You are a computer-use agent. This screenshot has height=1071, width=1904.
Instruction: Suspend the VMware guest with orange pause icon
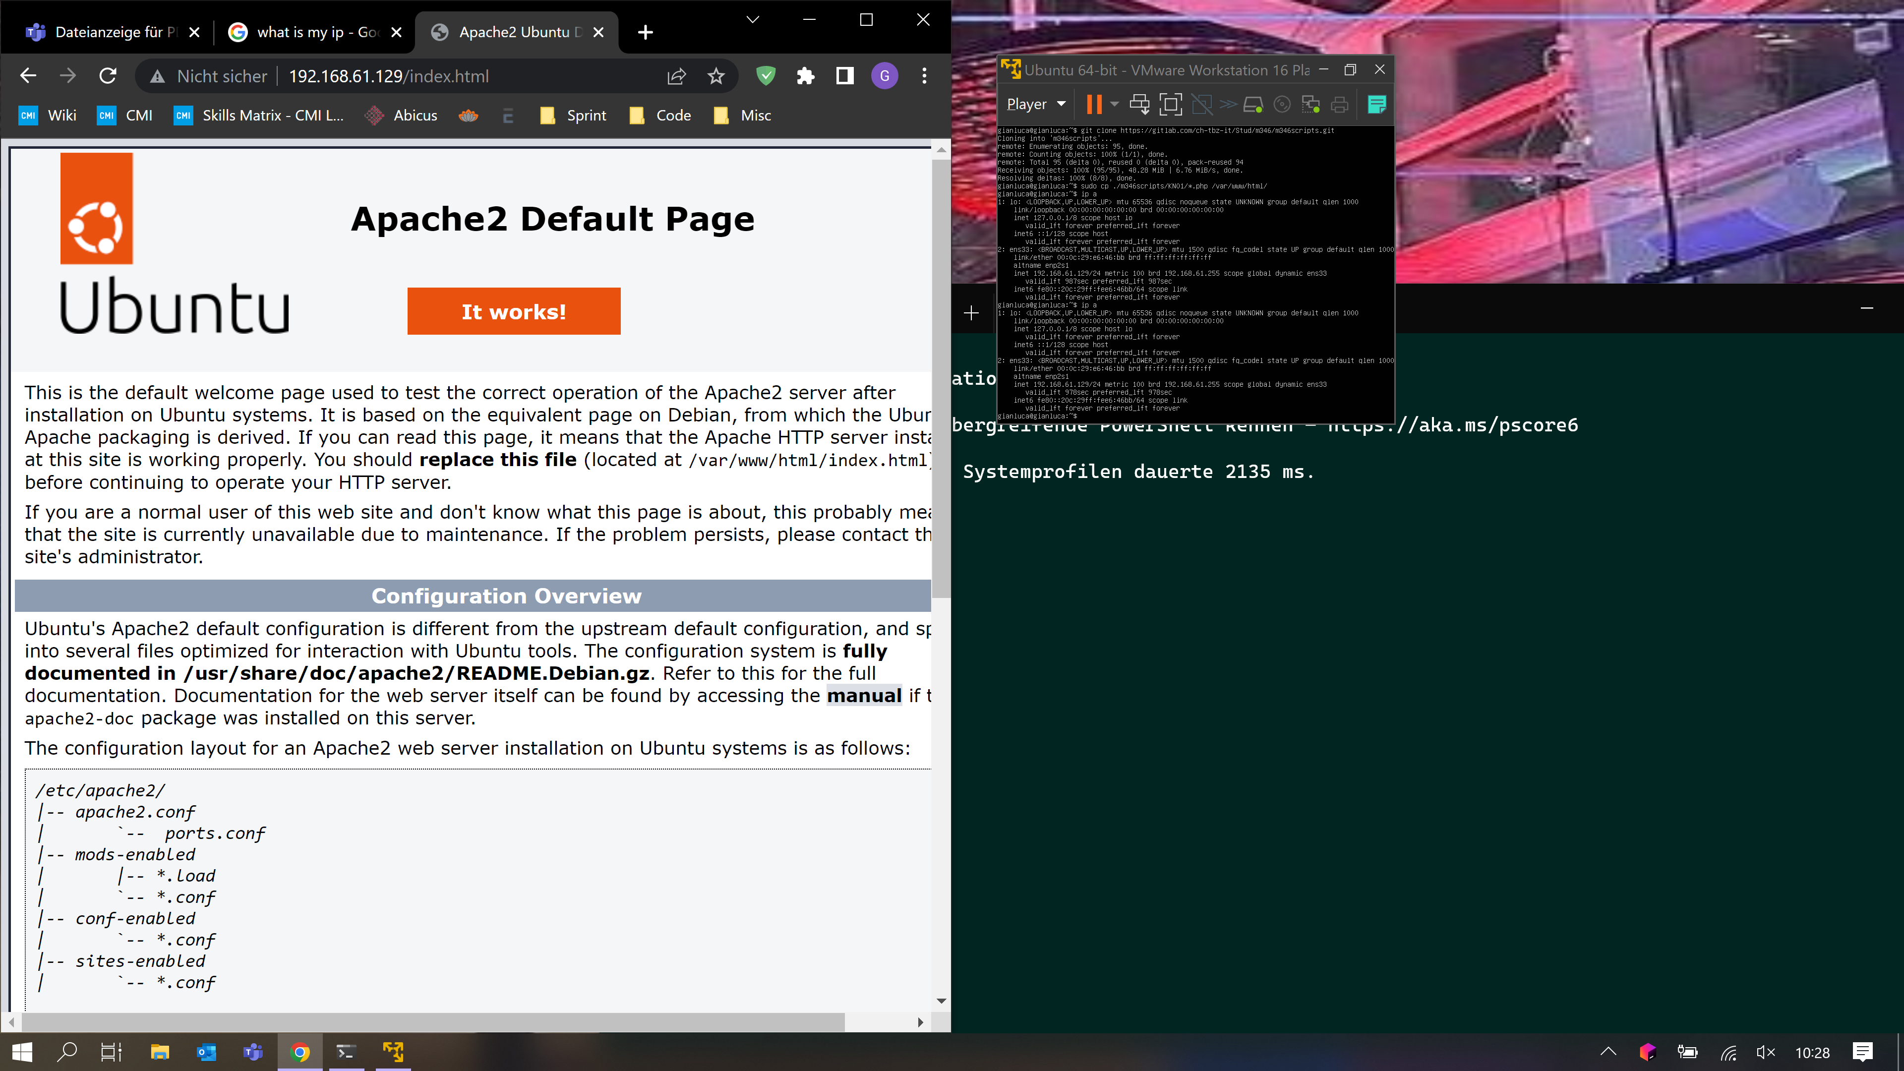coord(1094,104)
